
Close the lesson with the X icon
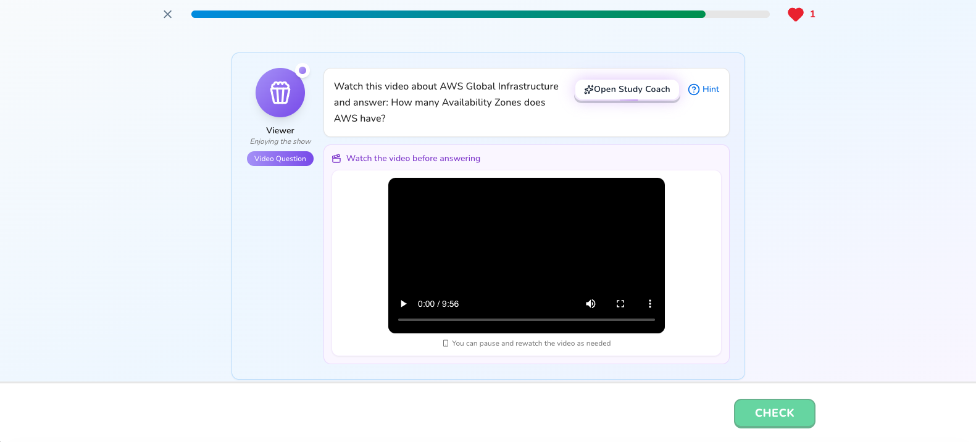tap(167, 14)
